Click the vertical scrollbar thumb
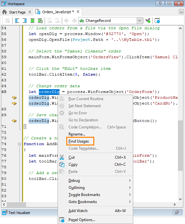This screenshot has width=185, height=224. coord(180,145)
